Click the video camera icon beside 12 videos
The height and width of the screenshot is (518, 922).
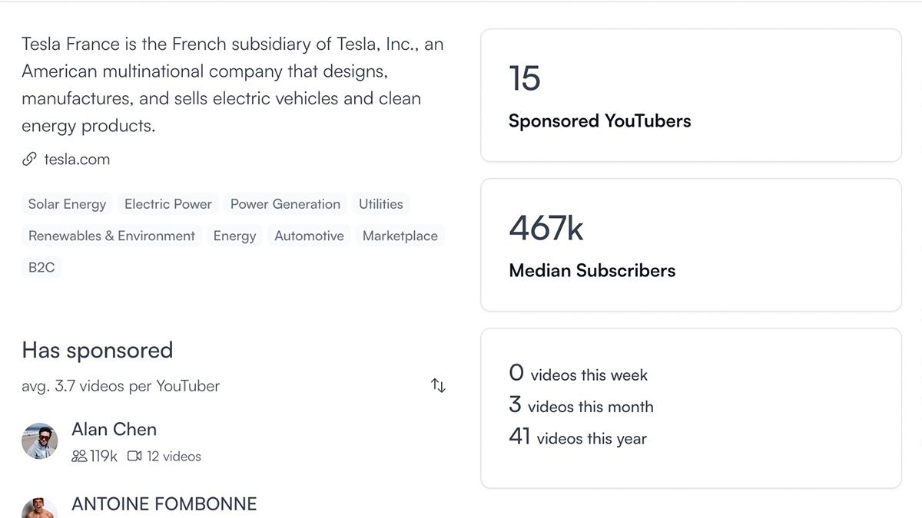[x=134, y=456]
